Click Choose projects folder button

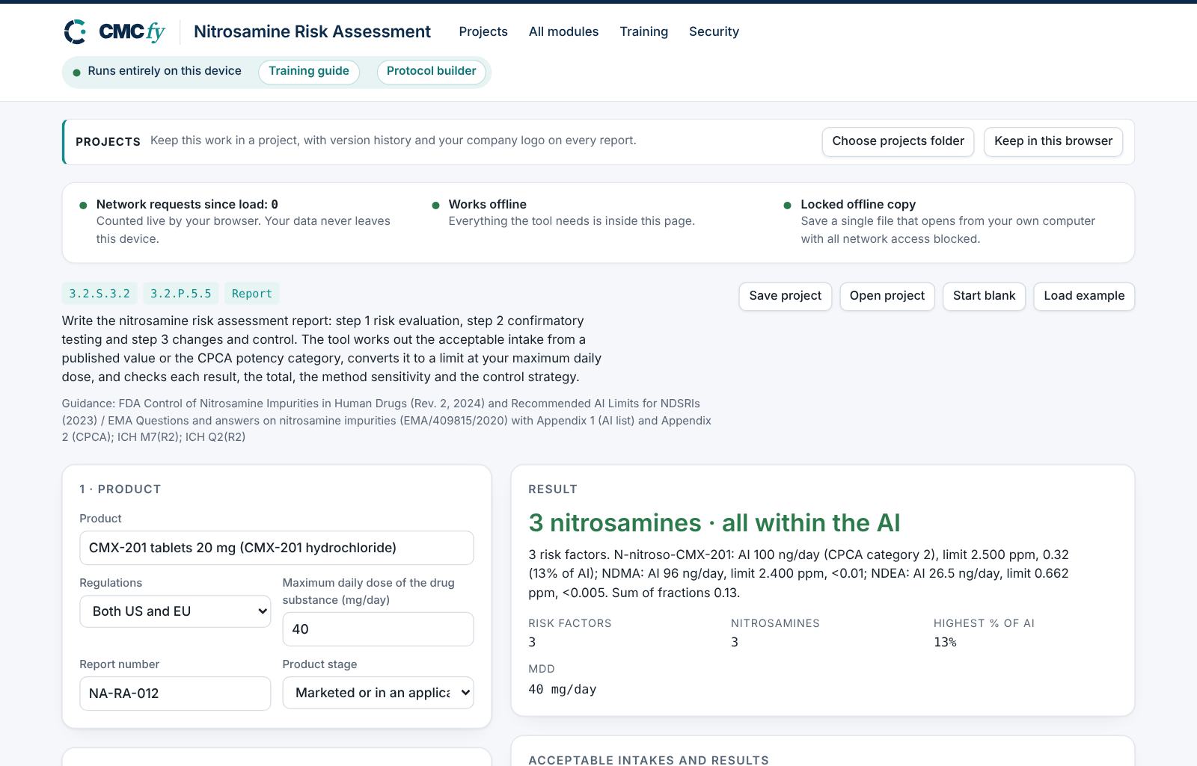[898, 142]
